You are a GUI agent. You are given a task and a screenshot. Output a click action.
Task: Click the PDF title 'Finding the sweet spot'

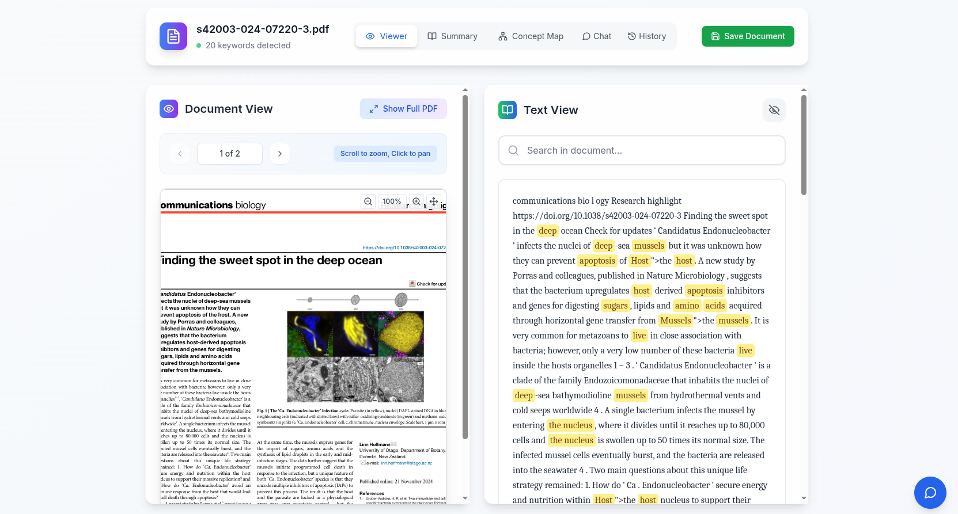[x=271, y=260]
